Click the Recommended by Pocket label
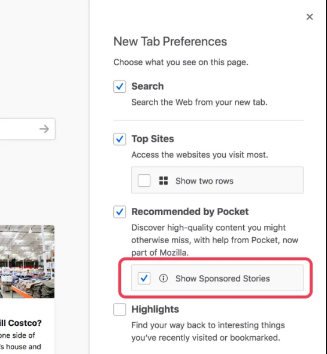Image resolution: width=327 pixels, height=354 pixels. [x=190, y=212]
